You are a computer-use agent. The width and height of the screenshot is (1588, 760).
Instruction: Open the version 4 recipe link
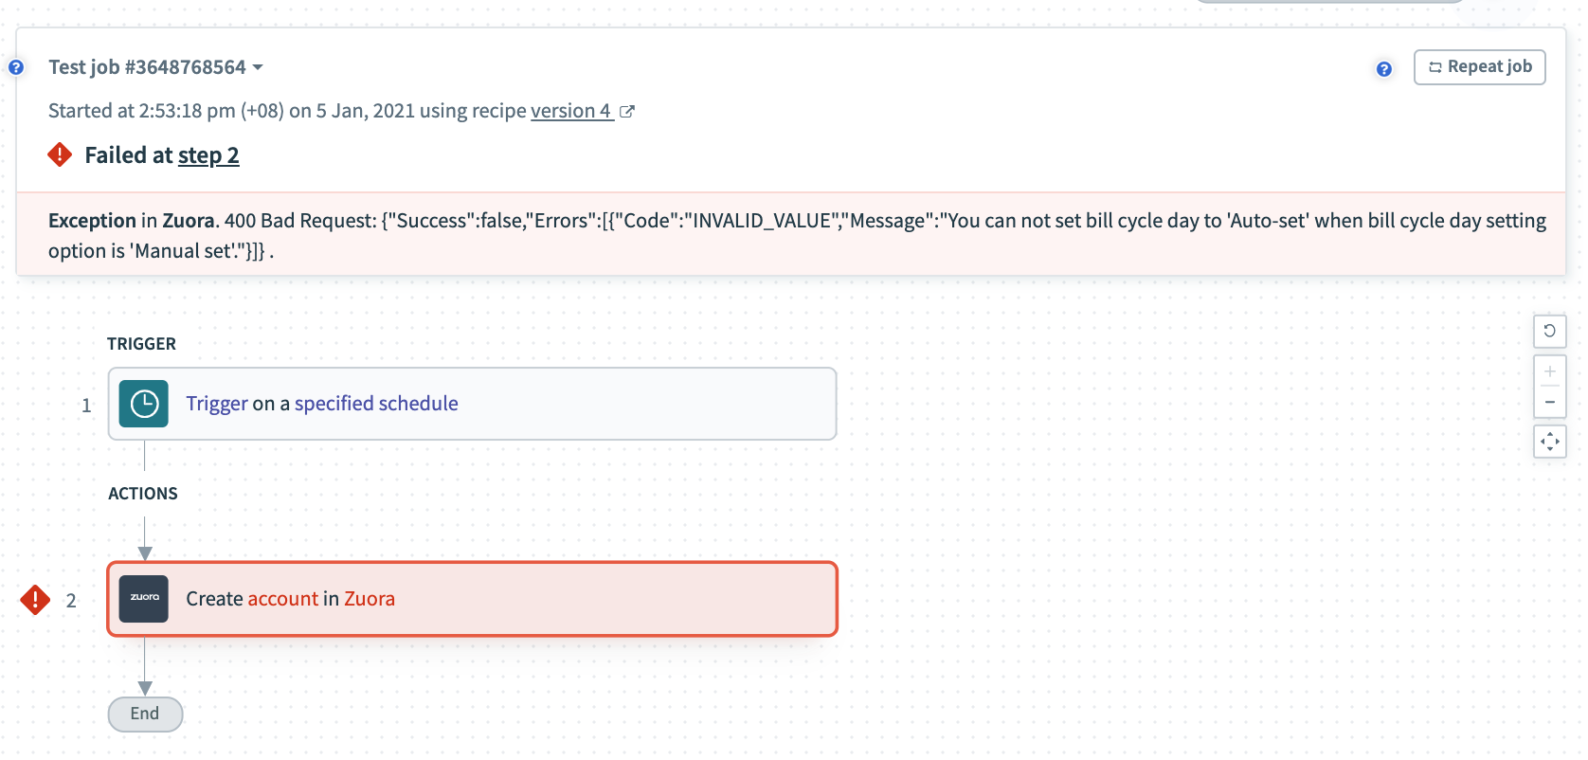tap(568, 111)
